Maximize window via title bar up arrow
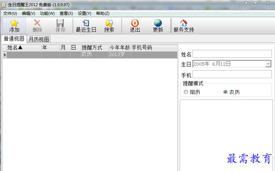 tap(256, 3)
